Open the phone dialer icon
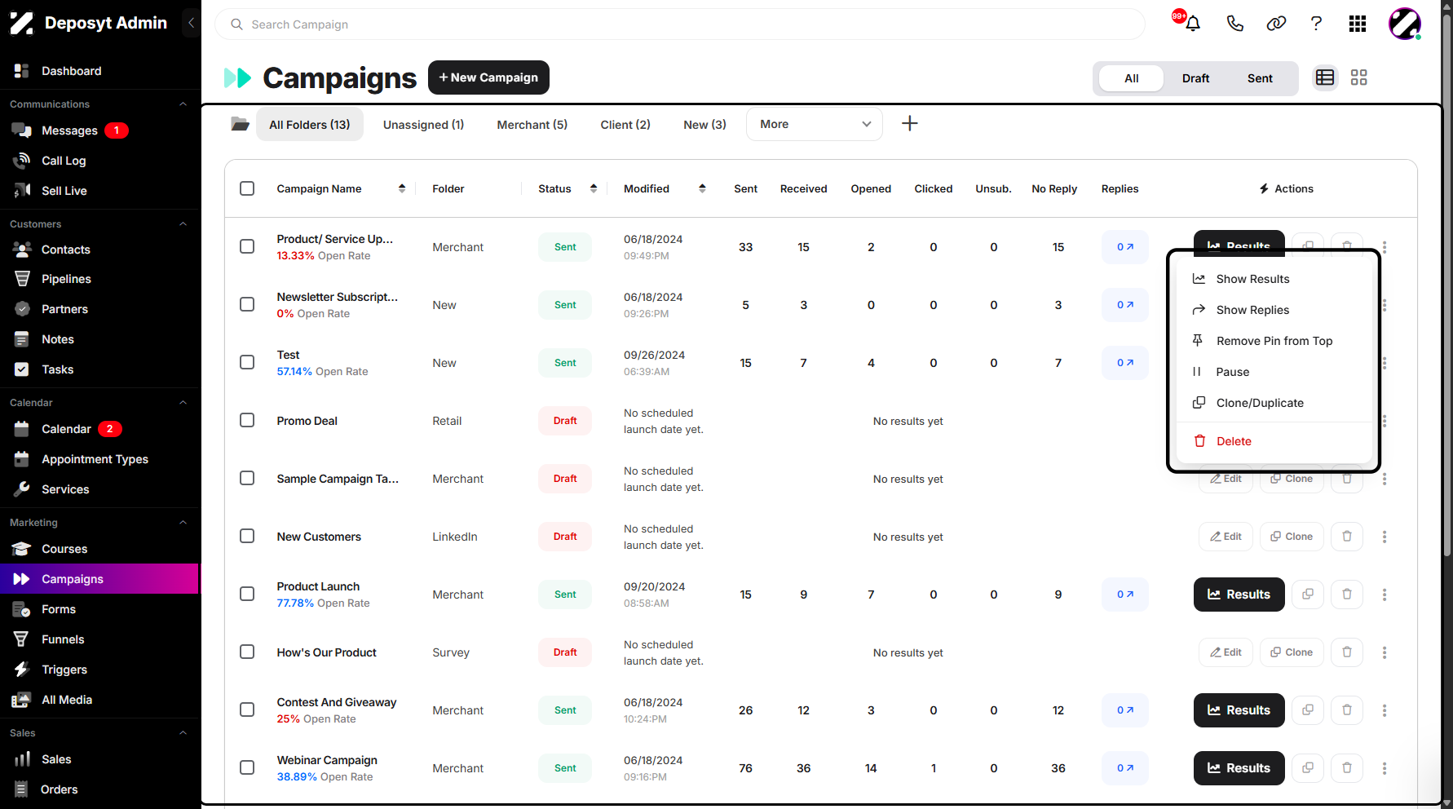This screenshot has height=809, width=1453. point(1234,24)
